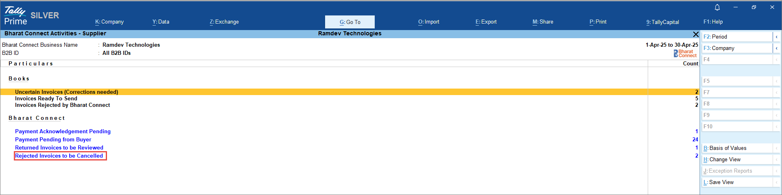Screen dimensions: 782x195
Task: Click the Tally Prime logo
Action: 15,16
